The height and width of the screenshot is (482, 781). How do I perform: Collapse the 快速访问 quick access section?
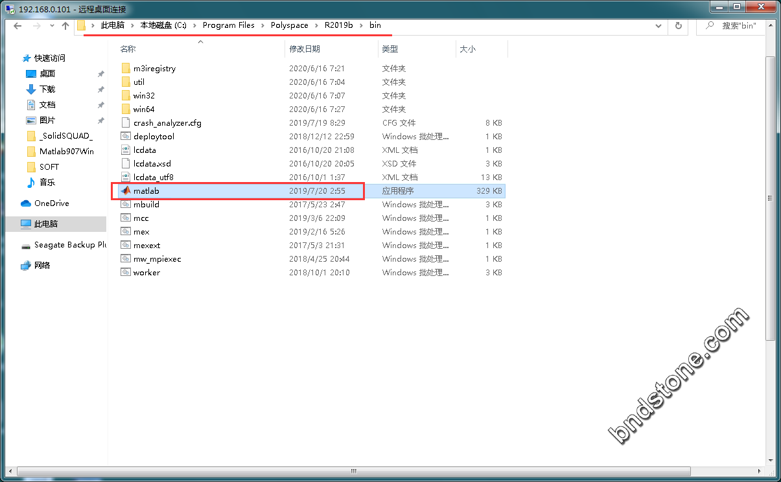tap(16, 58)
